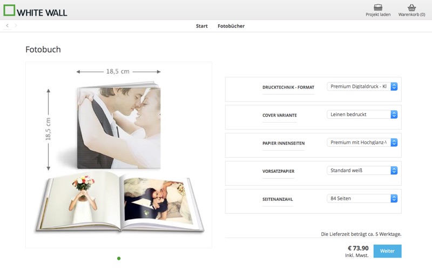This screenshot has height=270, width=432.
Task: Click the Weiter button
Action: tap(387, 251)
